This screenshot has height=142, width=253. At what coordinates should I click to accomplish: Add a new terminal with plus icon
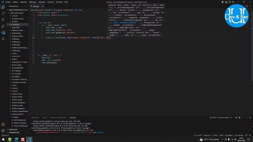click(231, 118)
